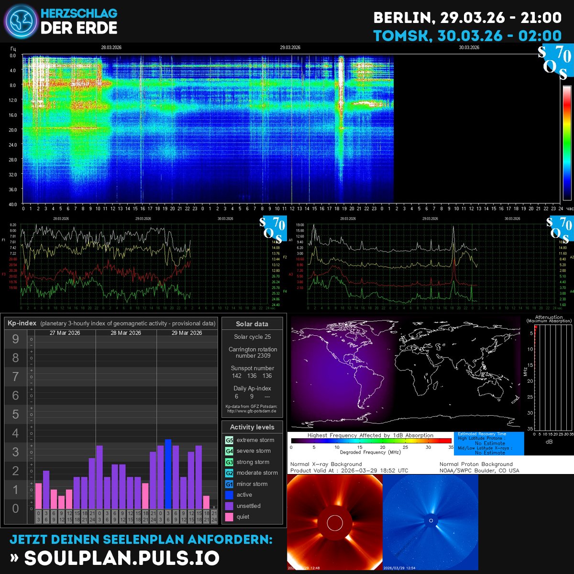Open the soulplan.puls.io link

click(115, 558)
